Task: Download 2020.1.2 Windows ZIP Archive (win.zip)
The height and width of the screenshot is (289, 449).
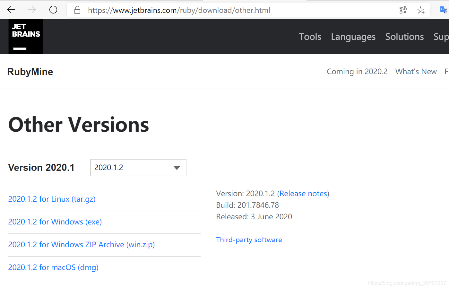Action: pyautogui.click(x=82, y=245)
